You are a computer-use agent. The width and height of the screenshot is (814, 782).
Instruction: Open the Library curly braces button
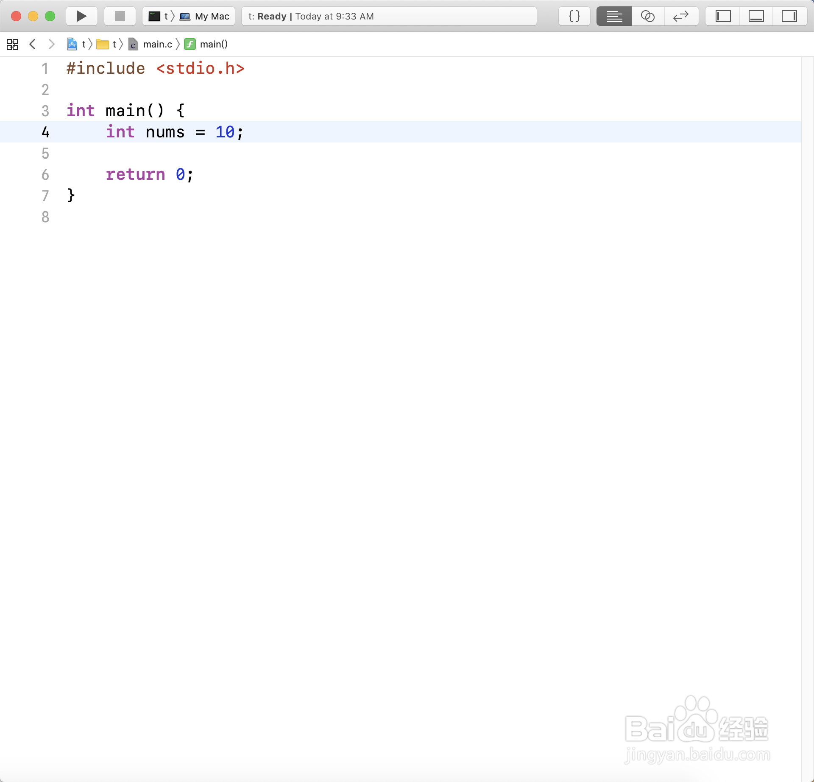click(574, 16)
